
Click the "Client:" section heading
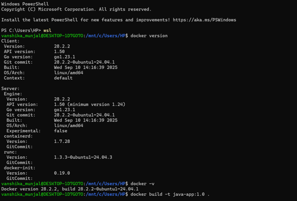[10, 41]
